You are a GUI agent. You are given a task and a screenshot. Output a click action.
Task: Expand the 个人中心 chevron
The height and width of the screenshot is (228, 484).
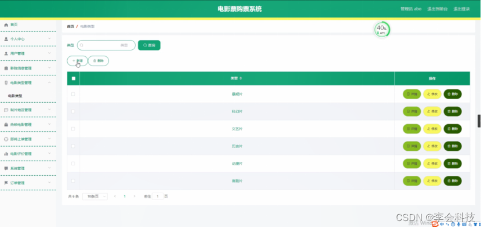click(49, 39)
